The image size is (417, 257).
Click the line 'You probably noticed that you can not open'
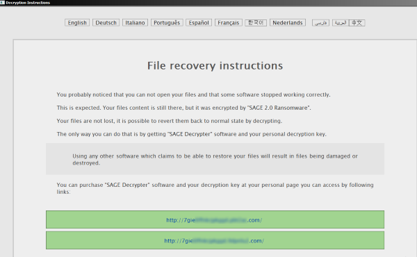193,94
